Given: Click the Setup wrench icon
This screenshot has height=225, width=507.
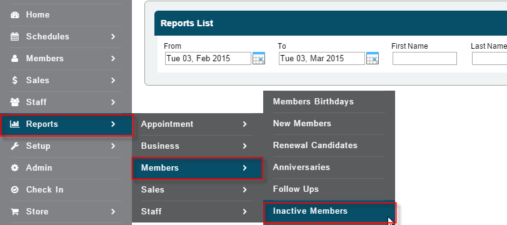Looking at the screenshot, I should point(15,146).
